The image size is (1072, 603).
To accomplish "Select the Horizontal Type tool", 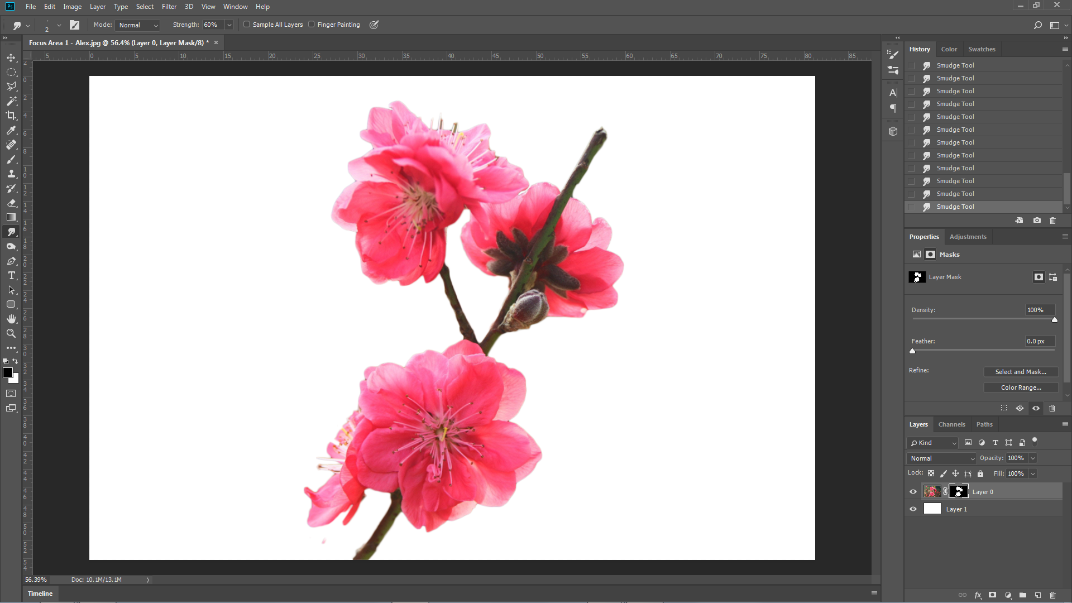I will pos(11,275).
